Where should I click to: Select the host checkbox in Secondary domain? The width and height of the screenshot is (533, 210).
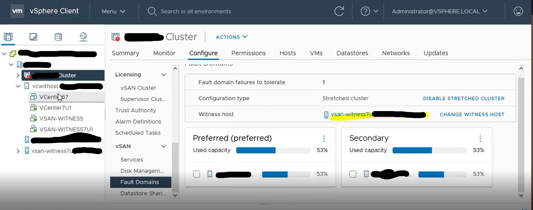coord(353,174)
